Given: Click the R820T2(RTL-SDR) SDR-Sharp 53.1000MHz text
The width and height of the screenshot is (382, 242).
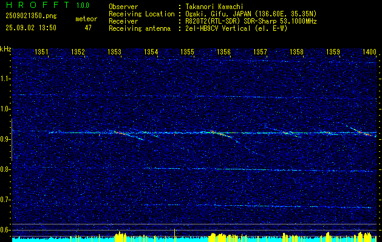Looking at the screenshot, I should 251,21.
